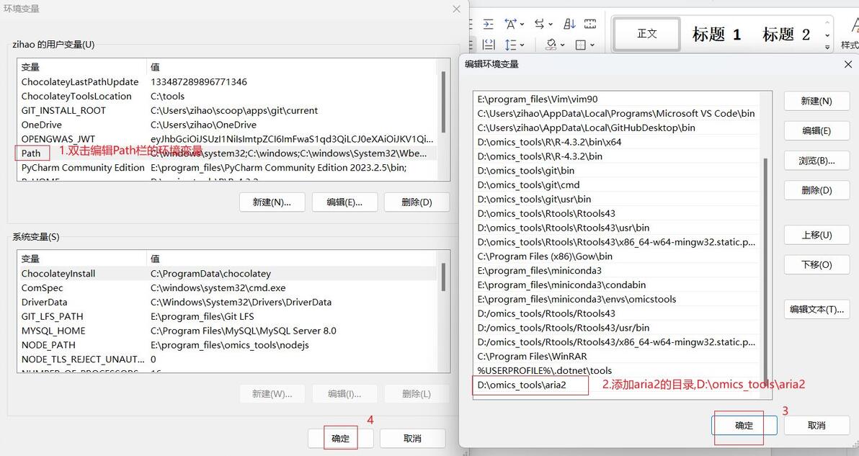Select %USERPROFILE%\.dotnet\tools path entry

(616, 370)
